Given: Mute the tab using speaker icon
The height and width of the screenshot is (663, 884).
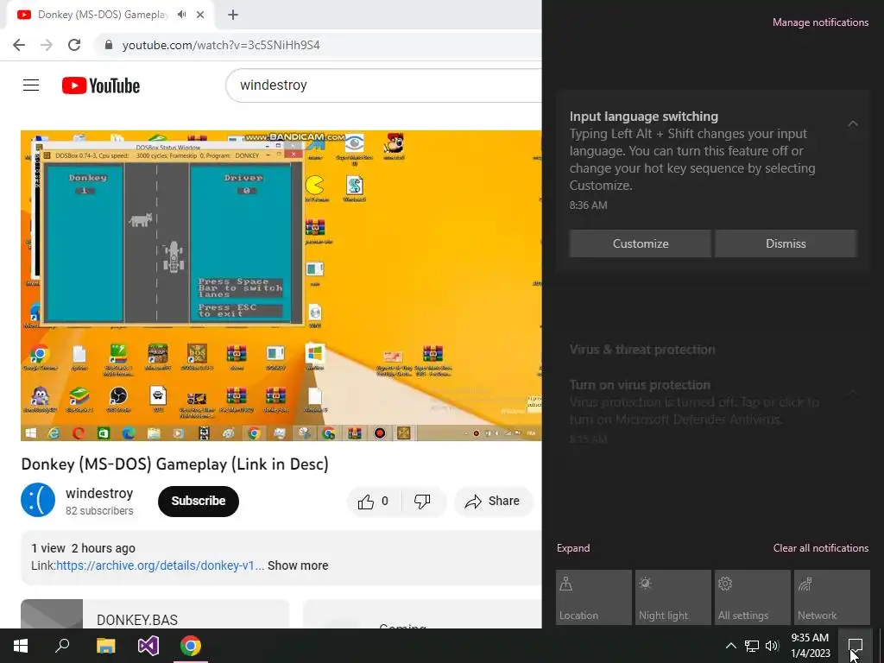Looking at the screenshot, I should [x=181, y=15].
